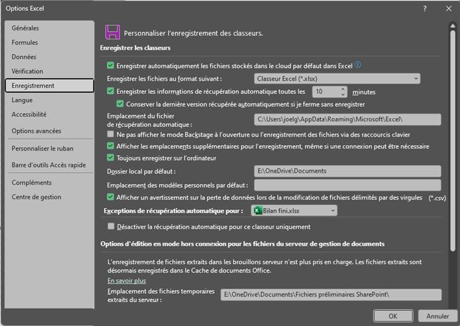
Task: Open the Langue options category
Action: 49,100
